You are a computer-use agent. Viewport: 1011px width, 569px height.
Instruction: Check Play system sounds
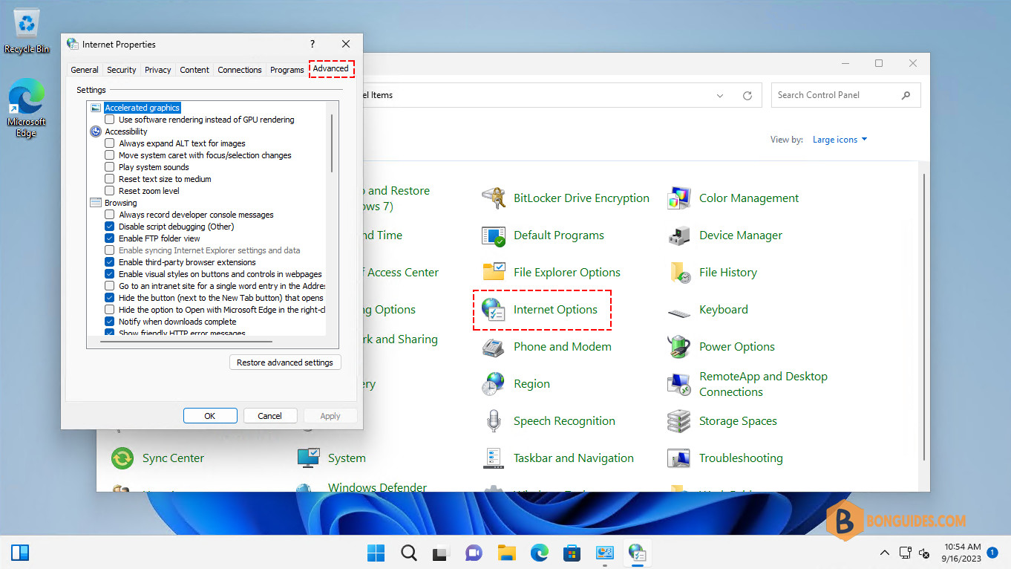(110, 167)
